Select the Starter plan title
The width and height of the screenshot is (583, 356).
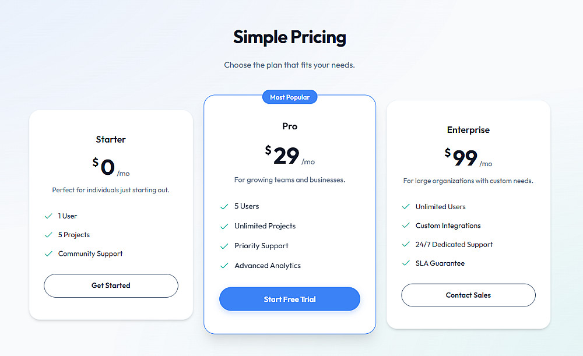pos(111,139)
